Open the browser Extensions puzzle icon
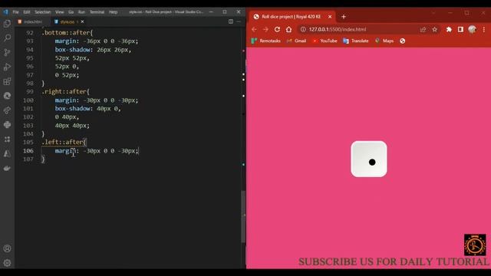This screenshot has height=276, width=491. pyautogui.click(x=449, y=29)
